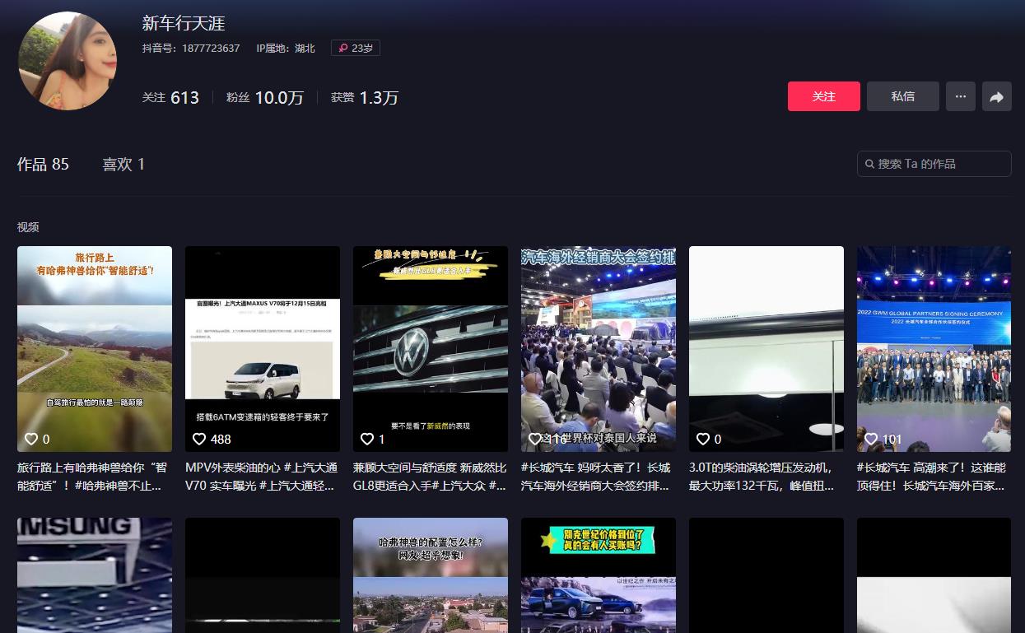Click heart icon on the Volkswagen video

tap(367, 439)
